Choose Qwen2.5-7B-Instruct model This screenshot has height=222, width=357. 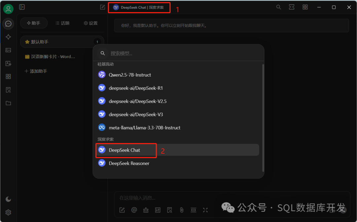178,75
